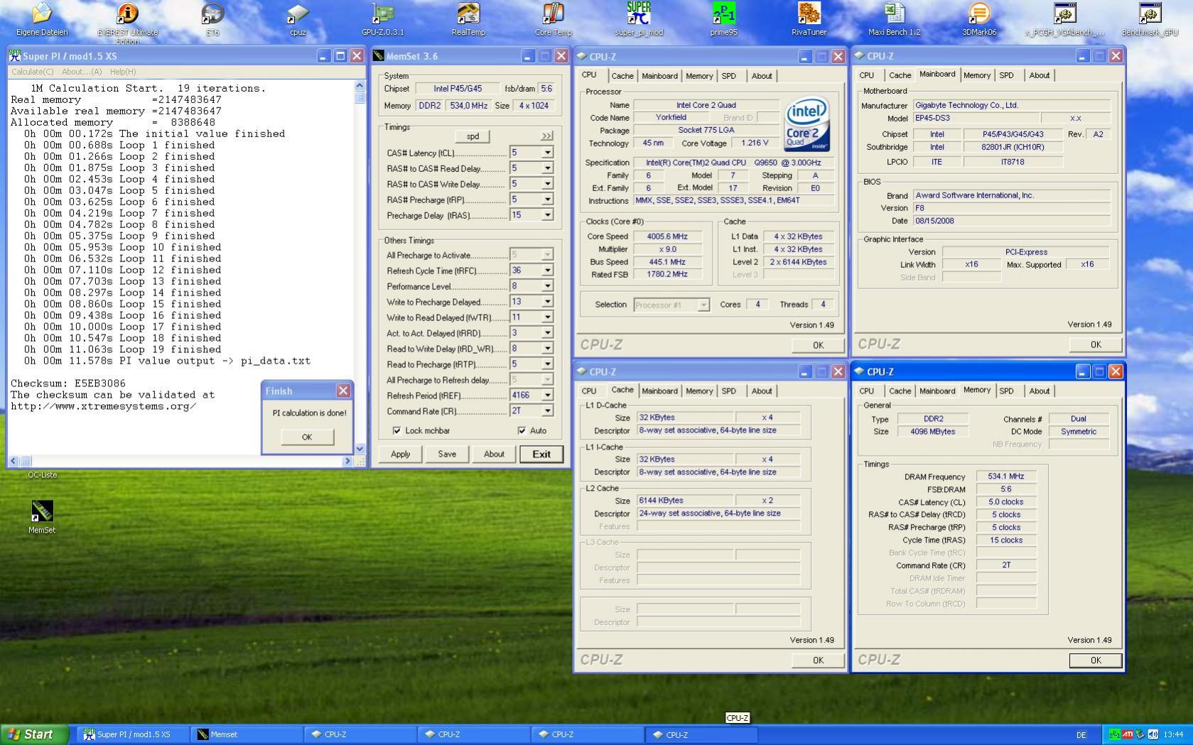Expand the Refresh Cycle Time (tRFC) dropdown
The height and width of the screenshot is (745, 1193).
coord(547,271)
